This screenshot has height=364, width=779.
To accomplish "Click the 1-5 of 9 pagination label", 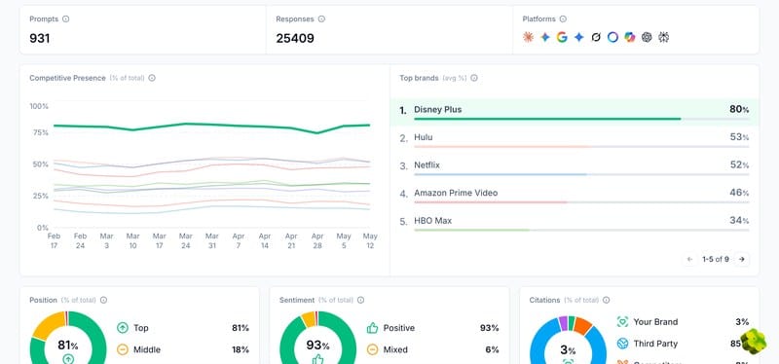I will coord(716,259).
